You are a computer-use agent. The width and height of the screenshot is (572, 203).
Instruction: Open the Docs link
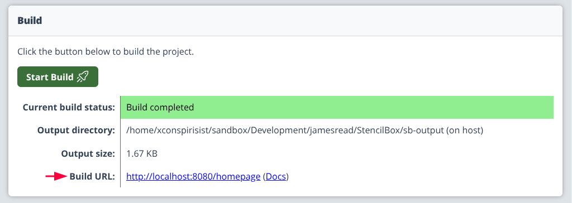click(276, 177)
